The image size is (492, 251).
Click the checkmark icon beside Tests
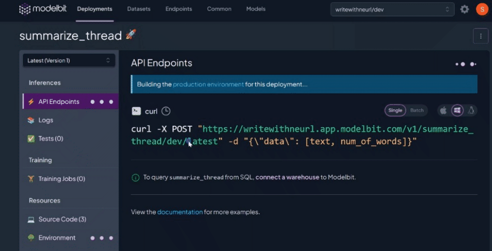click(x=31, y=139)
